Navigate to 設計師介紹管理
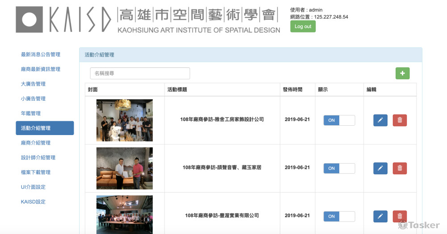Image resolution: width=447 pixels, height=234 pixels. [x=38, y=157]
